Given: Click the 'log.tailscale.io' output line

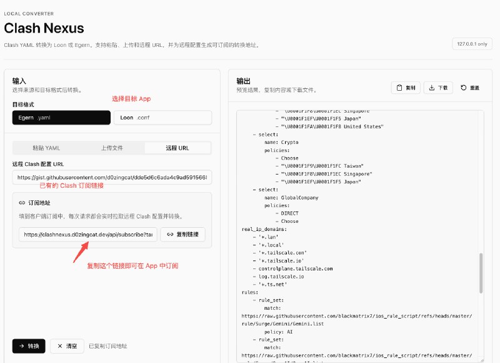Looking at the screenshot, I should (x=281, y=277).
